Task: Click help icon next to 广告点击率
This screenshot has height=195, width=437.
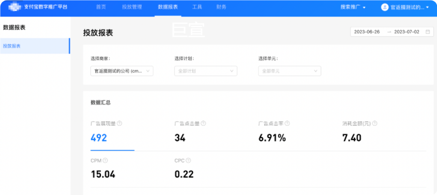Action: (287, 123)
